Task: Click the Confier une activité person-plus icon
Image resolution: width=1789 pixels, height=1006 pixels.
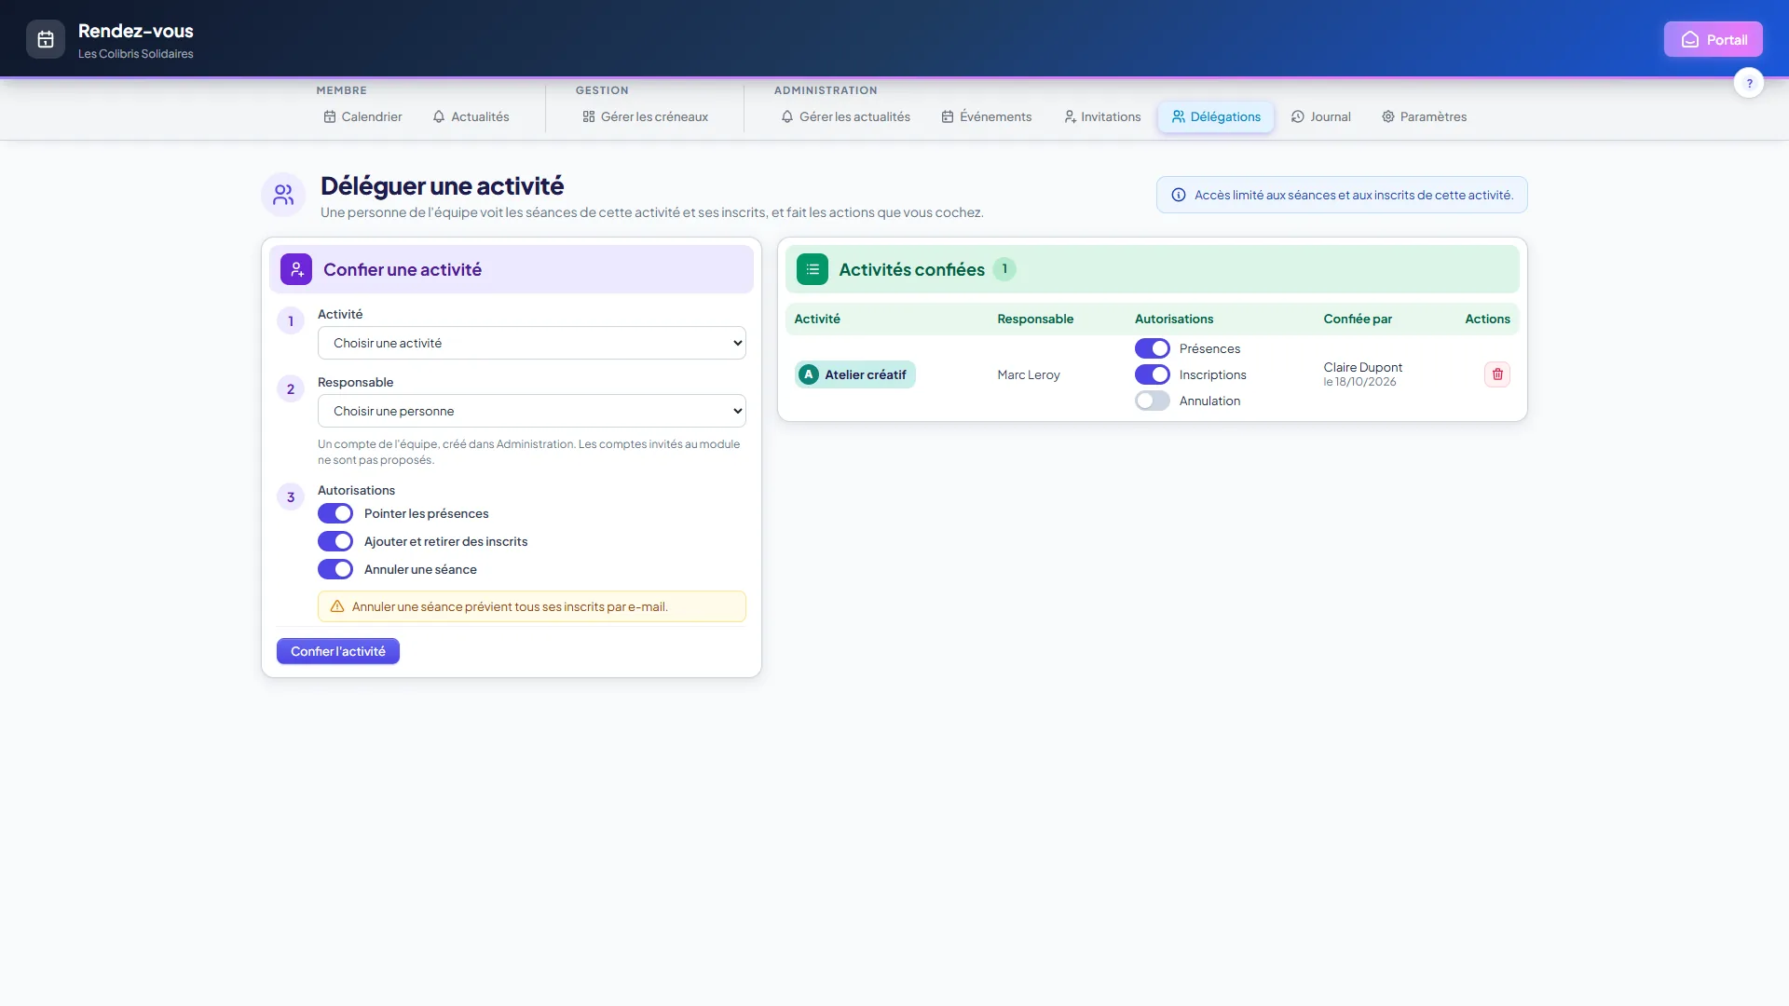Action: click(296, 269)
